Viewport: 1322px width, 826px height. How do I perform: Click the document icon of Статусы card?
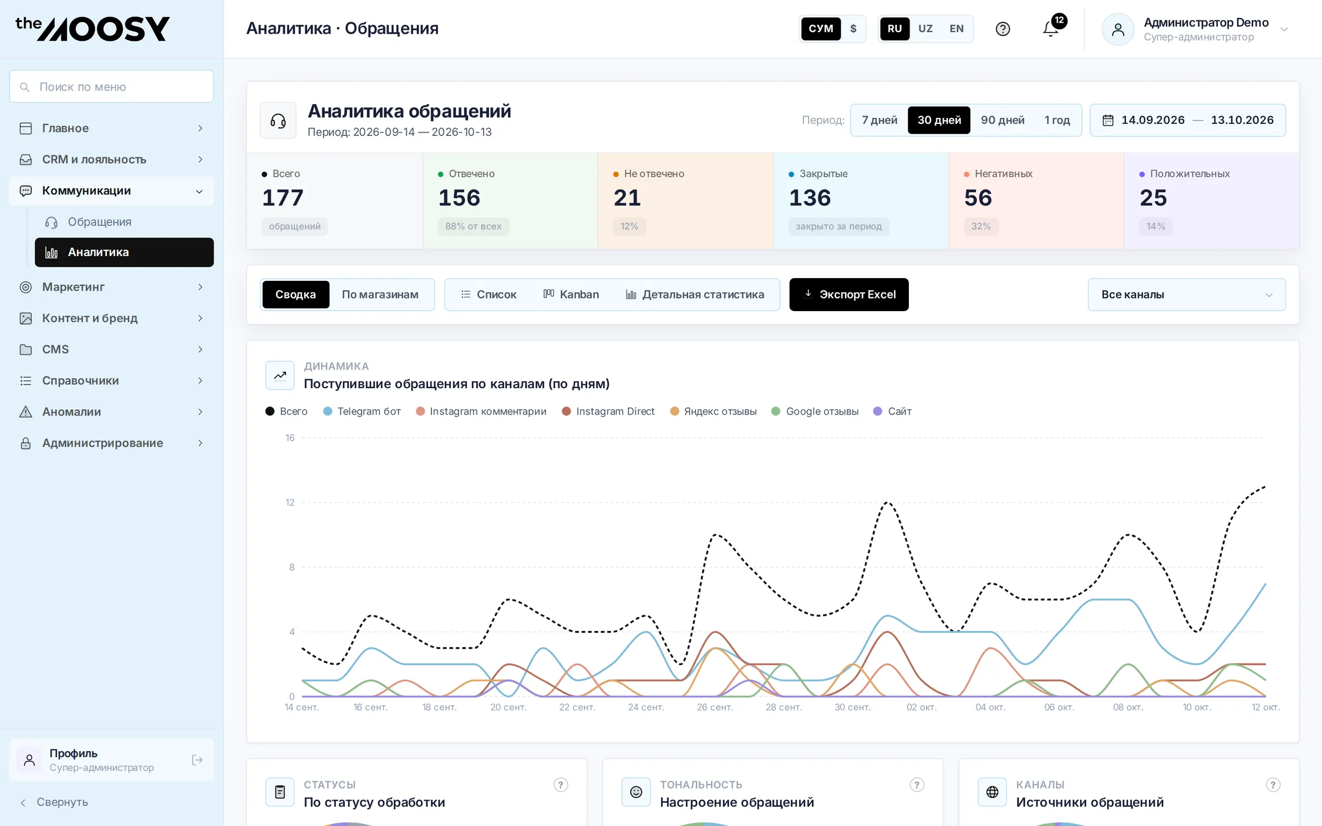point(280,792)
